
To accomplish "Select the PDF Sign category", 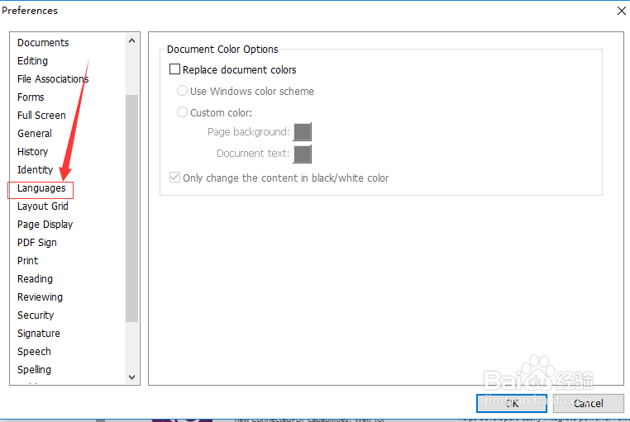I will tap(37, 243).
